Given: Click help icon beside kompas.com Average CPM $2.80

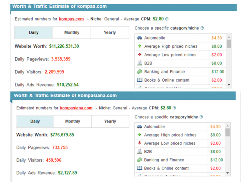Looking at the screenshot, I should (166, 19).
